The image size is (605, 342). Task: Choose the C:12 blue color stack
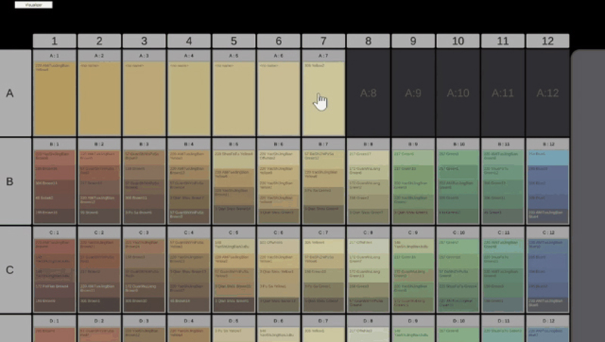click(x=548, y=273)
